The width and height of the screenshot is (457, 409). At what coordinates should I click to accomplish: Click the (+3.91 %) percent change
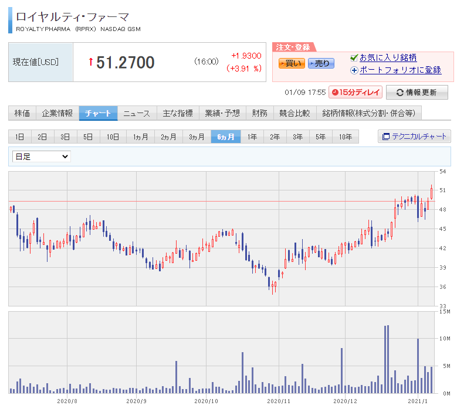[x=244, y=69]
